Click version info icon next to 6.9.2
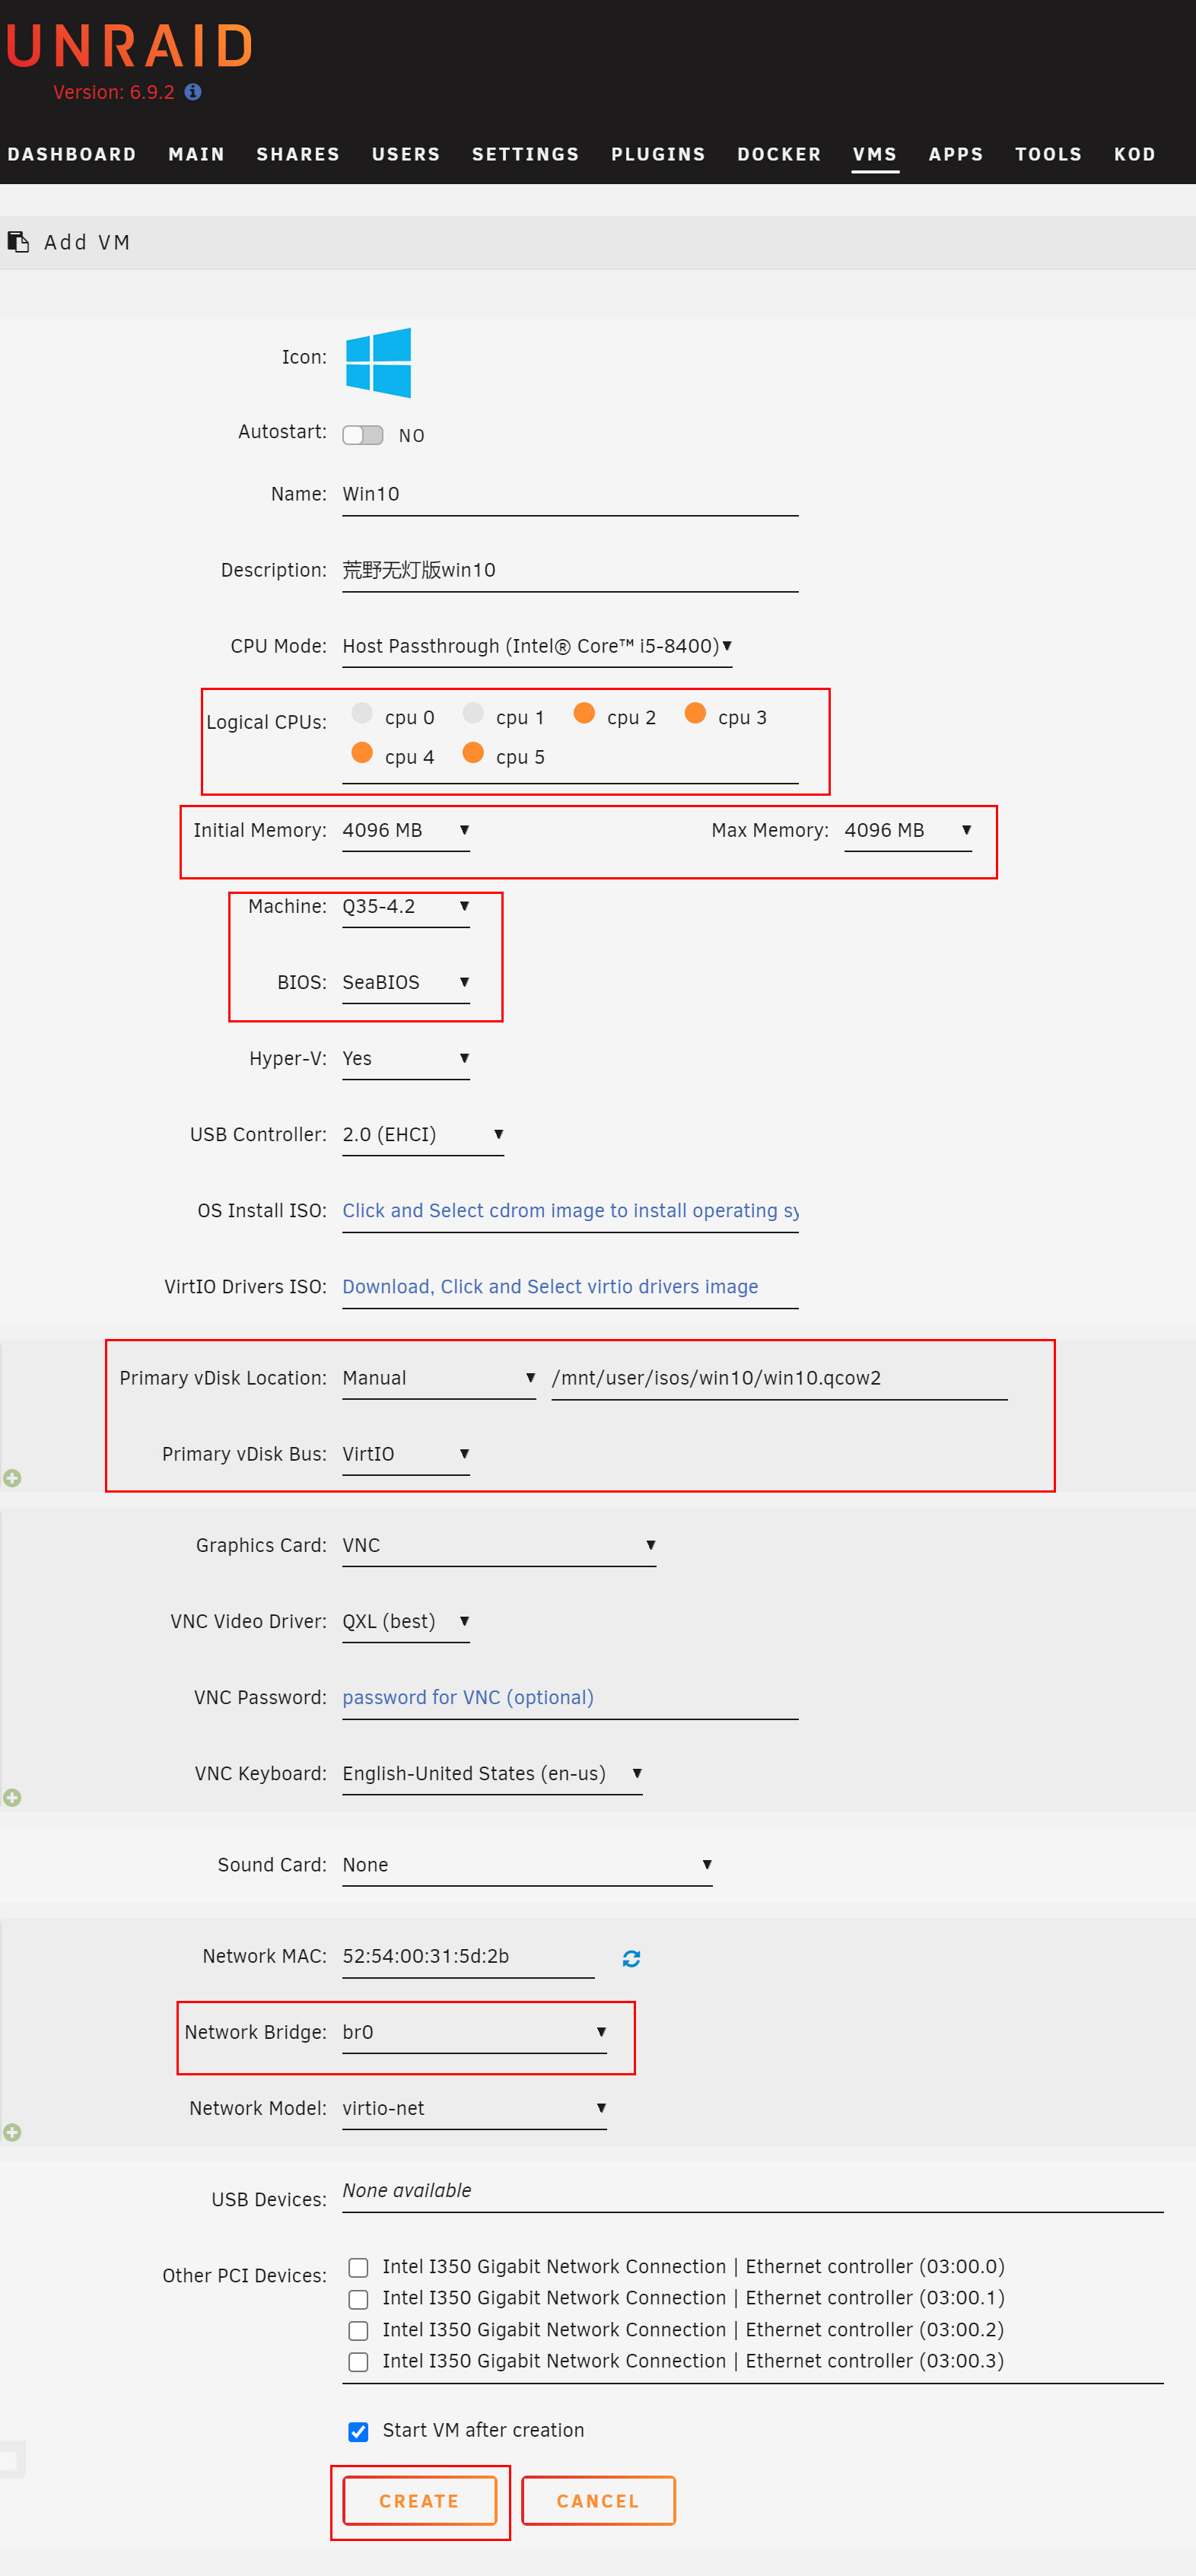Image resolution: width=1196 pixels, height=2576 pixels. (193, 92)
